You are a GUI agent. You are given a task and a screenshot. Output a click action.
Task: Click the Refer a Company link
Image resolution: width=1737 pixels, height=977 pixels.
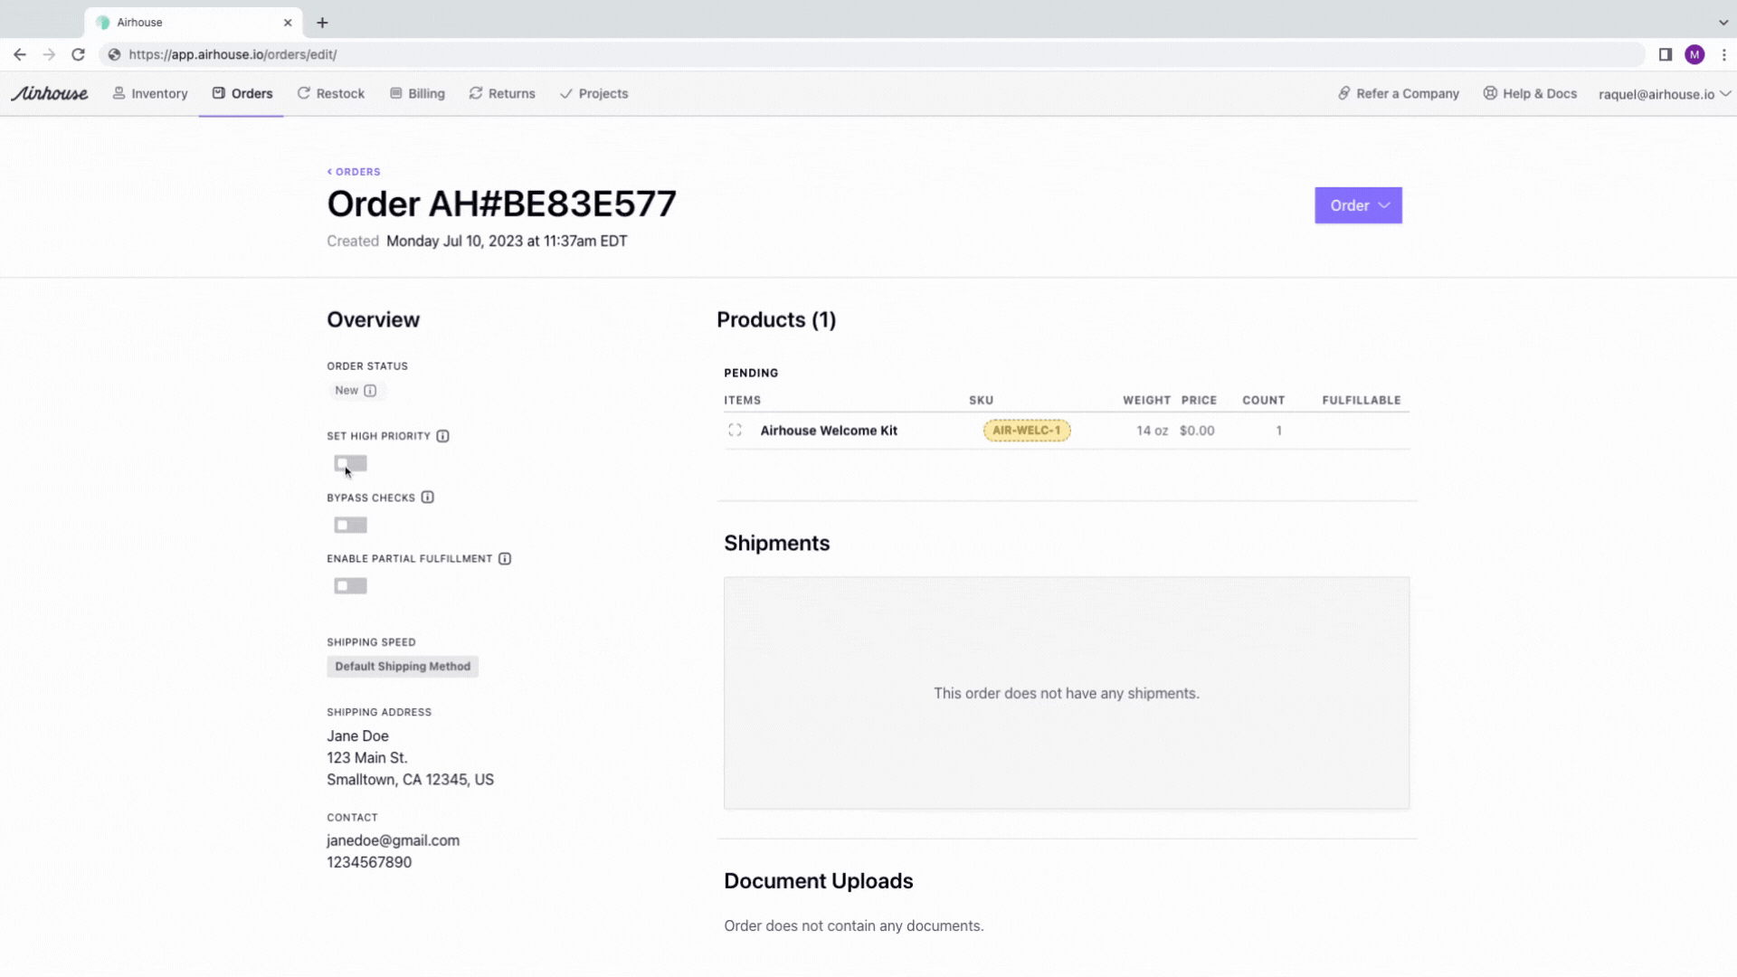point(1398,93)
